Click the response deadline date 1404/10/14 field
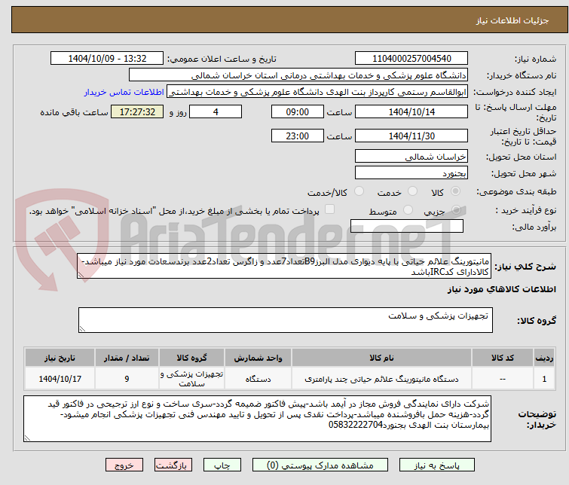Screen dimensions: 569x485 tap(411, 111)
